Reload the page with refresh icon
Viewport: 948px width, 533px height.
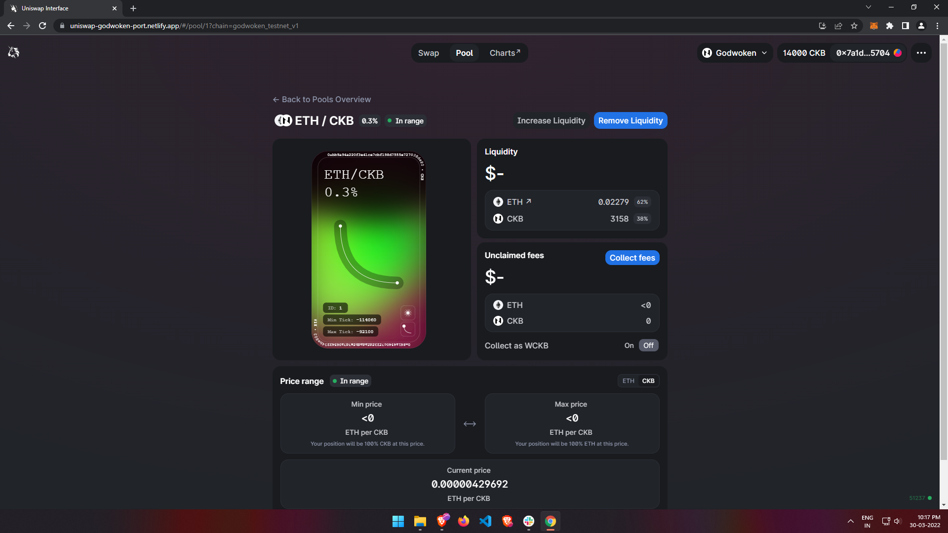coord(42,26)
